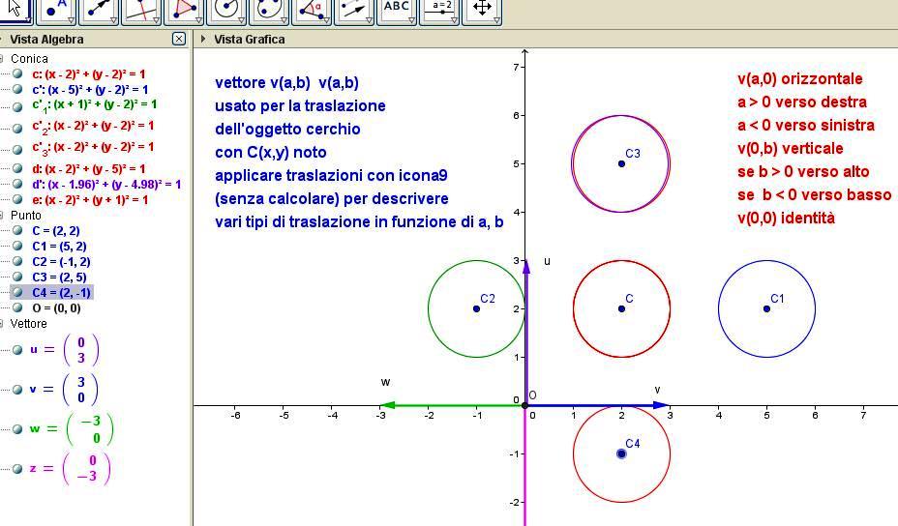898x526 pixels.
Task: Click selected point C4 in graphics view
Action: pos(621,453)
